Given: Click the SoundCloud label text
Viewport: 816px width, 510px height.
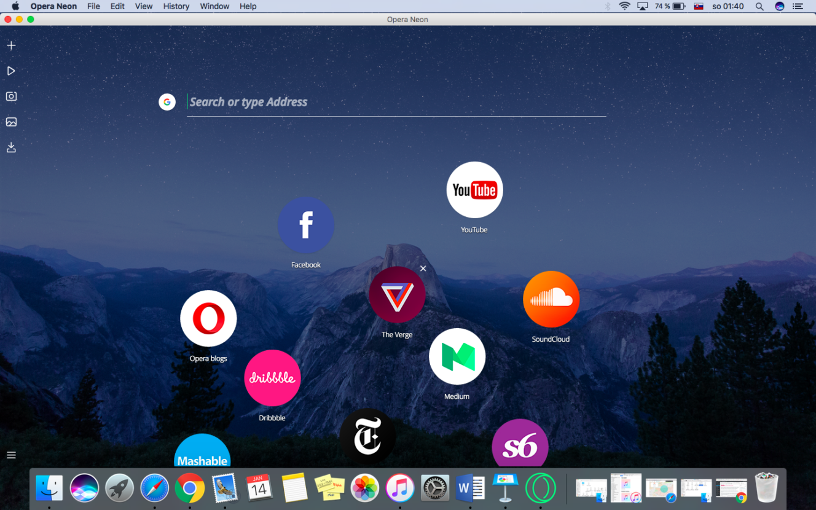Looking at the screenshot, I should point(551,339).
